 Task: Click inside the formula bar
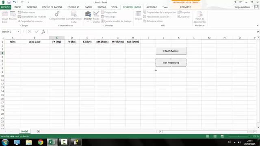pos(152,32)
